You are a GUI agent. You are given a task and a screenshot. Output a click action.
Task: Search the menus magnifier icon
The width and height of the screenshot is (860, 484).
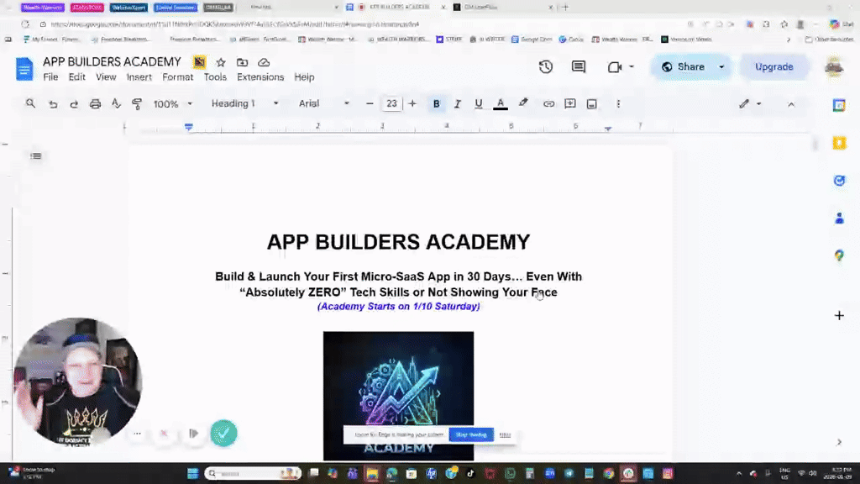[30, 103]
